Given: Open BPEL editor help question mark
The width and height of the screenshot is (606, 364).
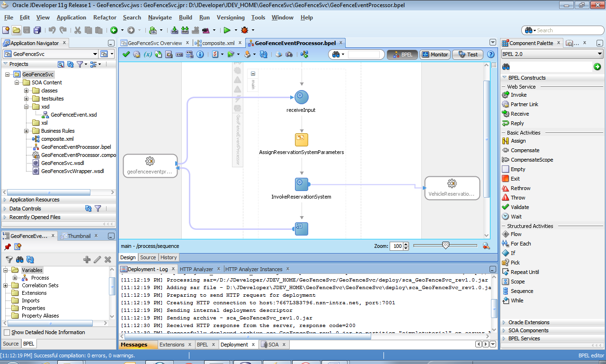Looking at the screenshot, I should pyautogui.click(x=490, y=55).
